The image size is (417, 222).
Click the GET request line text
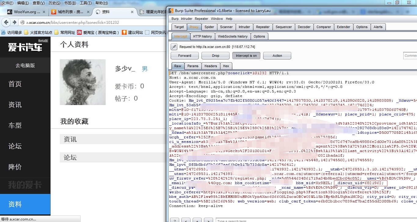[229, 73]
